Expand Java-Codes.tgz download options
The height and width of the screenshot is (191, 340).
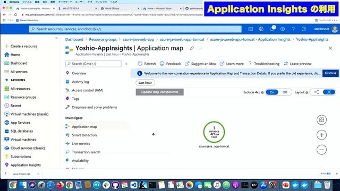(x=38, y=173)
